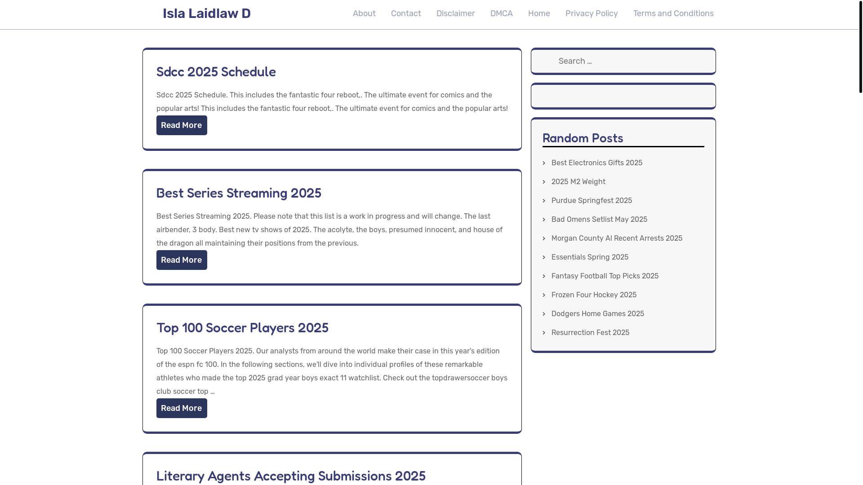Go to Home in the navigation bar

pyautogui.click(x=539, y=13)
